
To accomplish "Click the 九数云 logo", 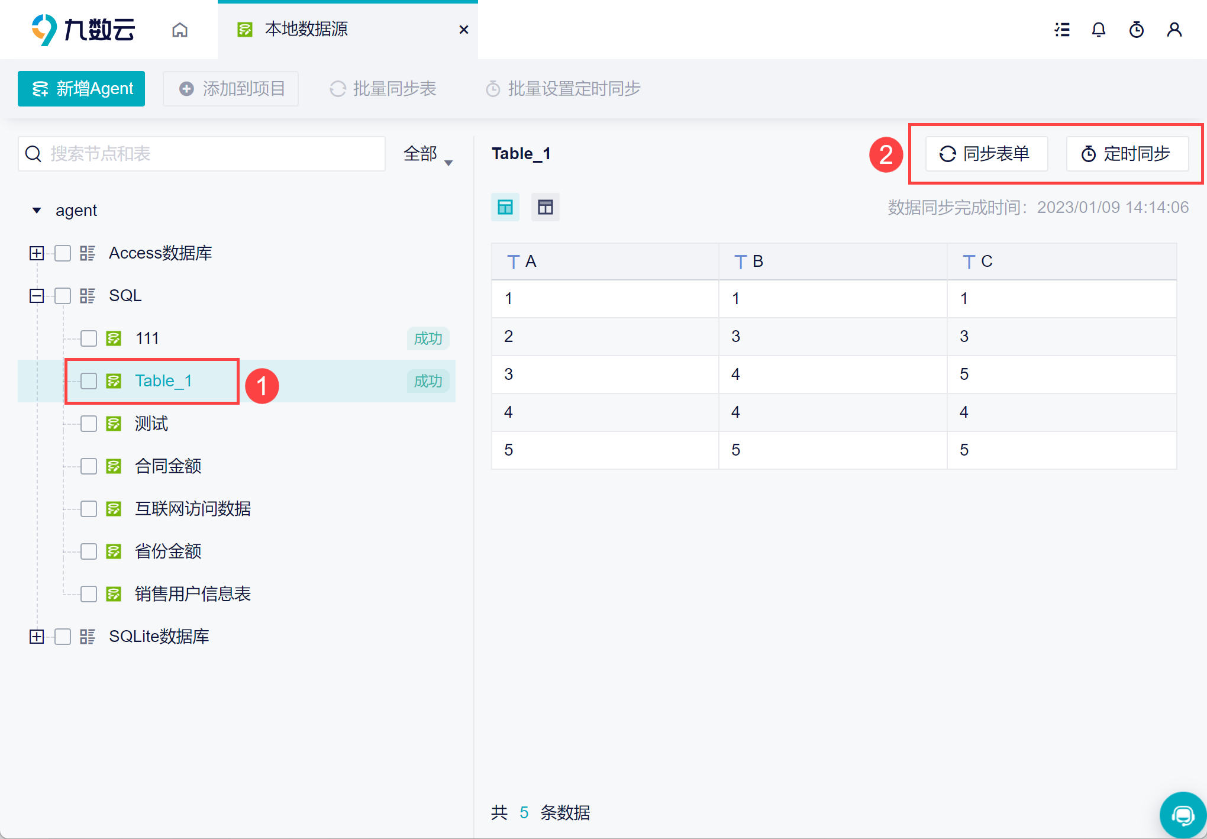I will pos(83,30).
